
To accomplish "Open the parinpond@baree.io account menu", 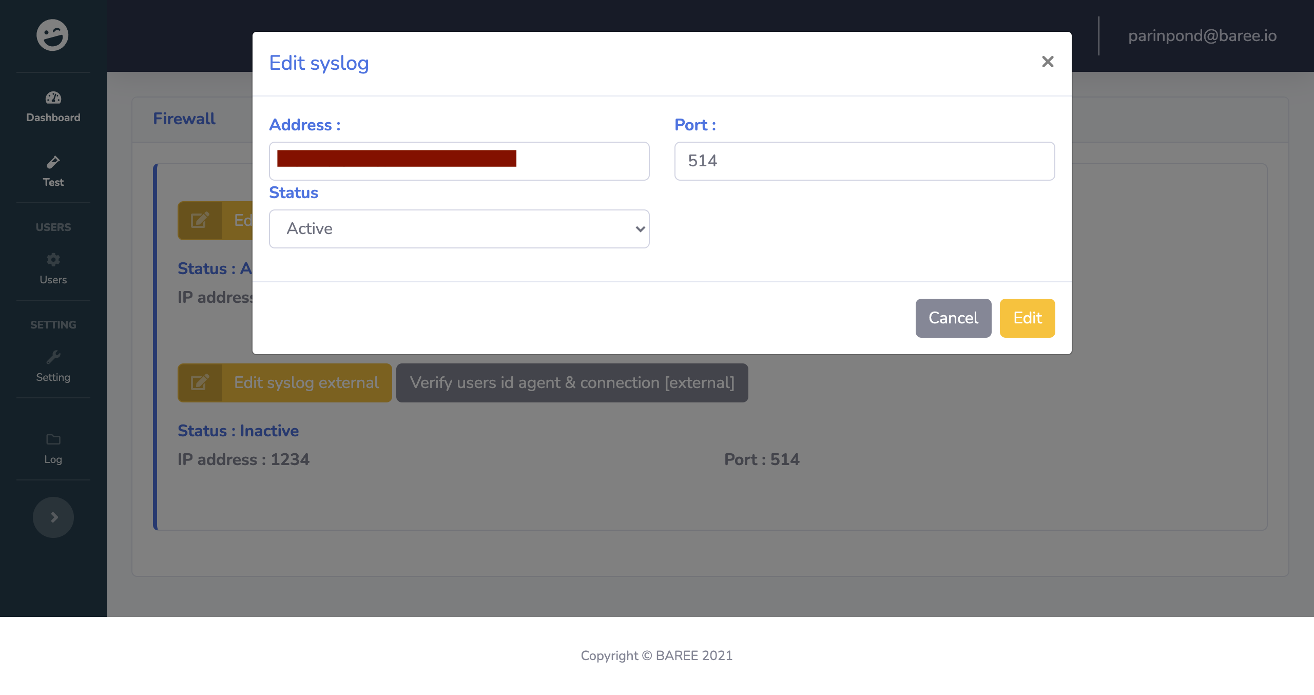I will [1202, 35].
